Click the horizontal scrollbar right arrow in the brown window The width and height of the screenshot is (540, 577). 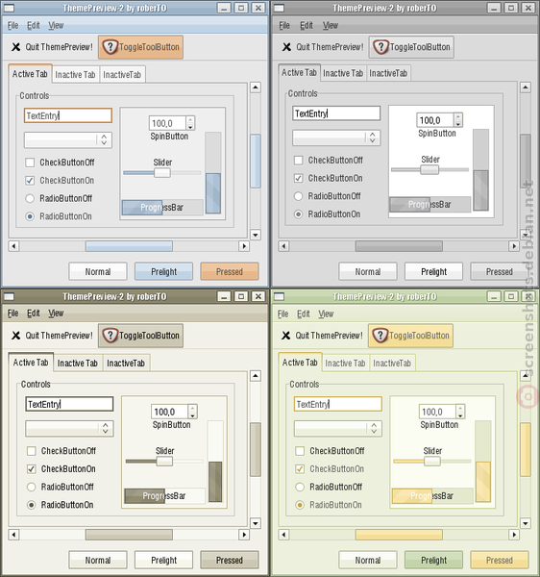[x=244, y=535]
